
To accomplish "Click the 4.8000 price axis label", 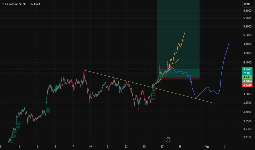I will tap(247, 44).
